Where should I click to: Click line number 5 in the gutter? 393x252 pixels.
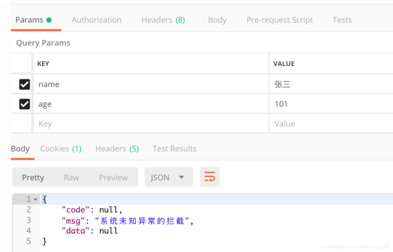[29, 241]
